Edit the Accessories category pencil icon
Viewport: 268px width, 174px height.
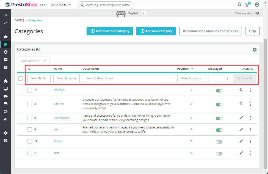point(241,118)
